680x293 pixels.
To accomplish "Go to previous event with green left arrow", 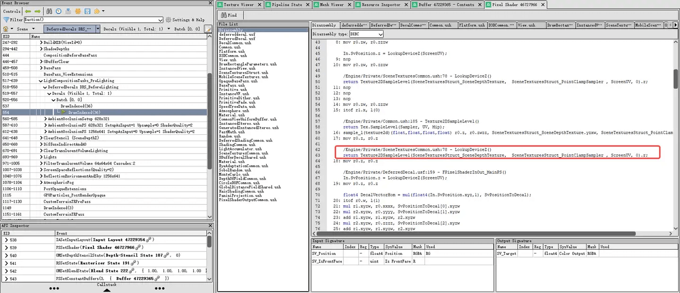I will (x=28, y=11).
